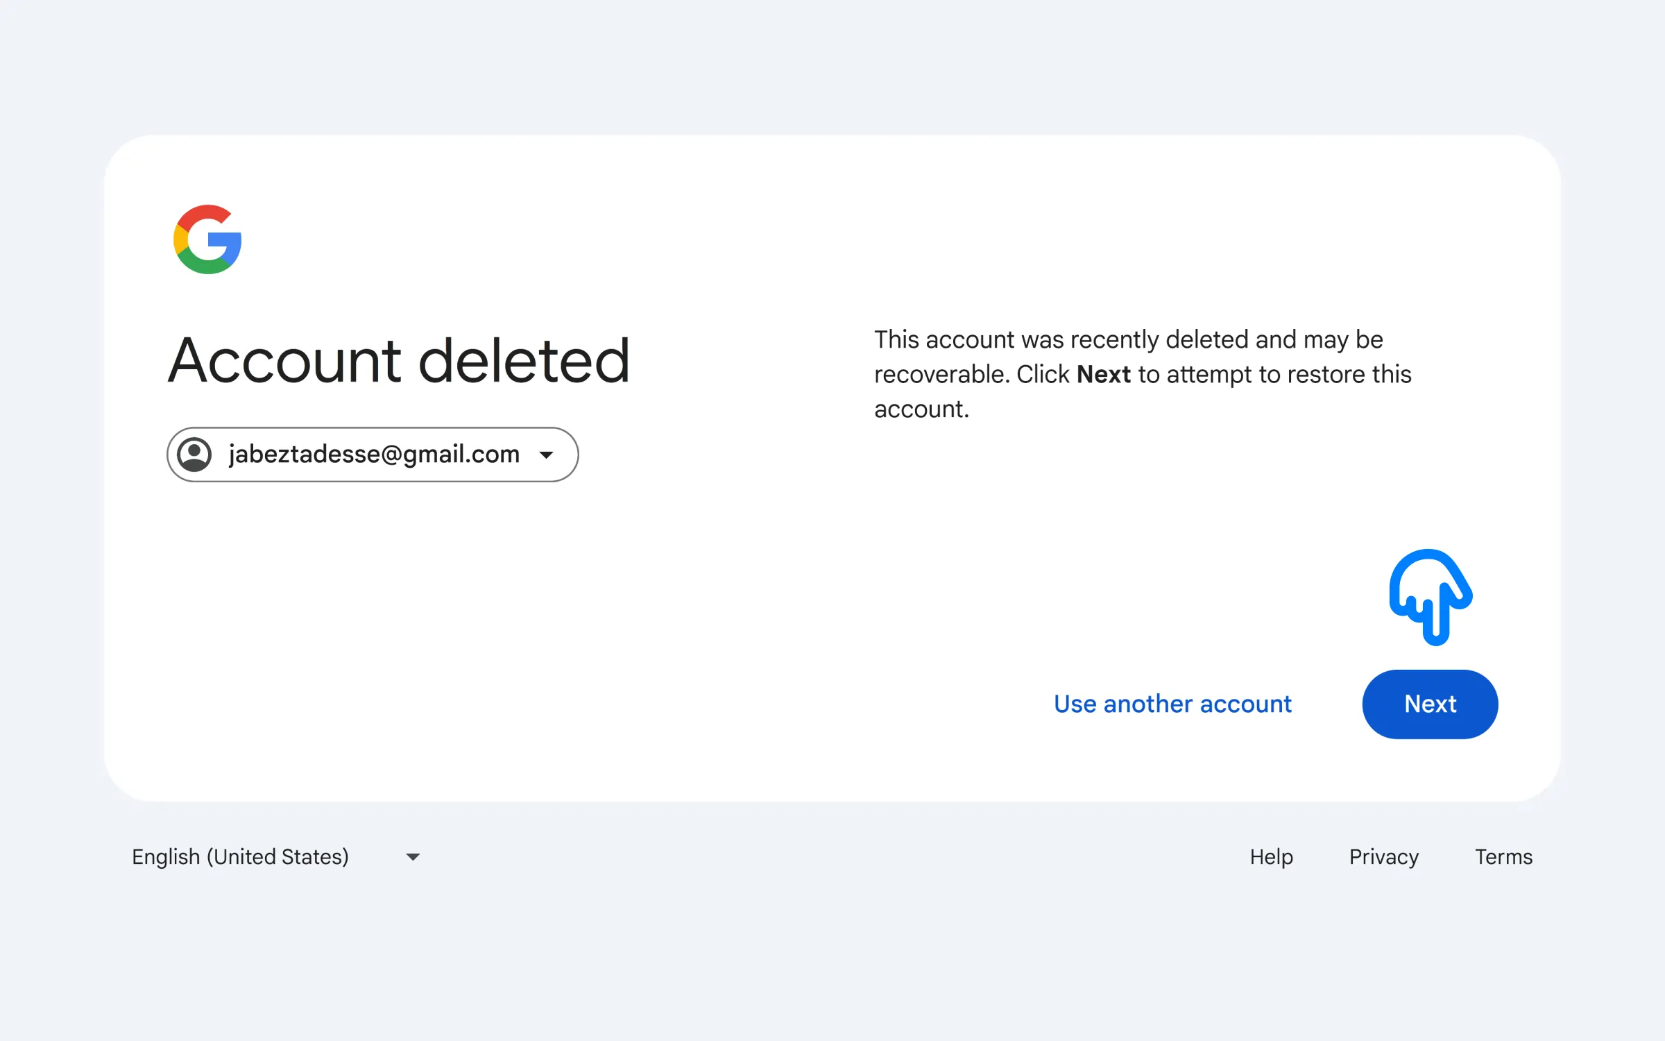Click the Google G logo

click(207, 239)
